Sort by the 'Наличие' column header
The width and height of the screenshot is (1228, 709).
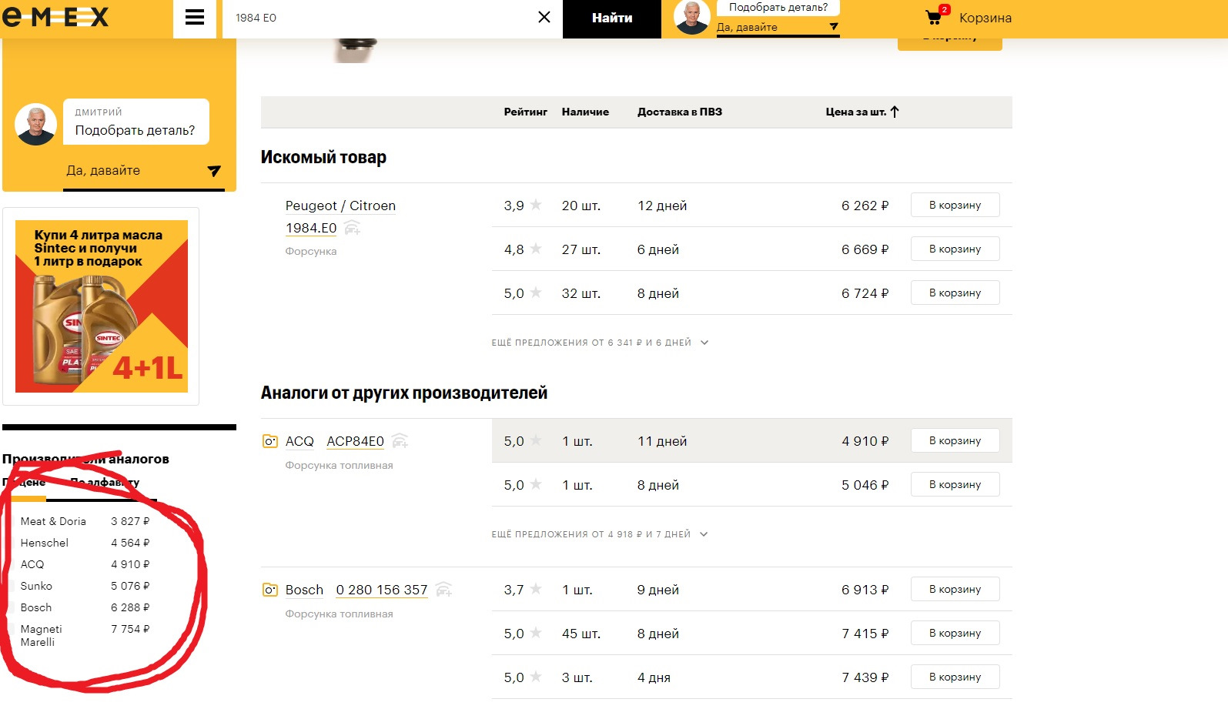585,112
